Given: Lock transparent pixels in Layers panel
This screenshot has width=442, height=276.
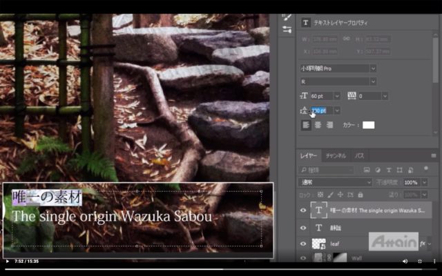Looking at the screenshot, I should pos(320,195).
